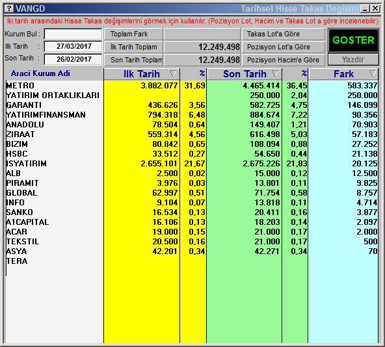Select the BIZIM row name
The image size is (385, 347).
point(17,144)
